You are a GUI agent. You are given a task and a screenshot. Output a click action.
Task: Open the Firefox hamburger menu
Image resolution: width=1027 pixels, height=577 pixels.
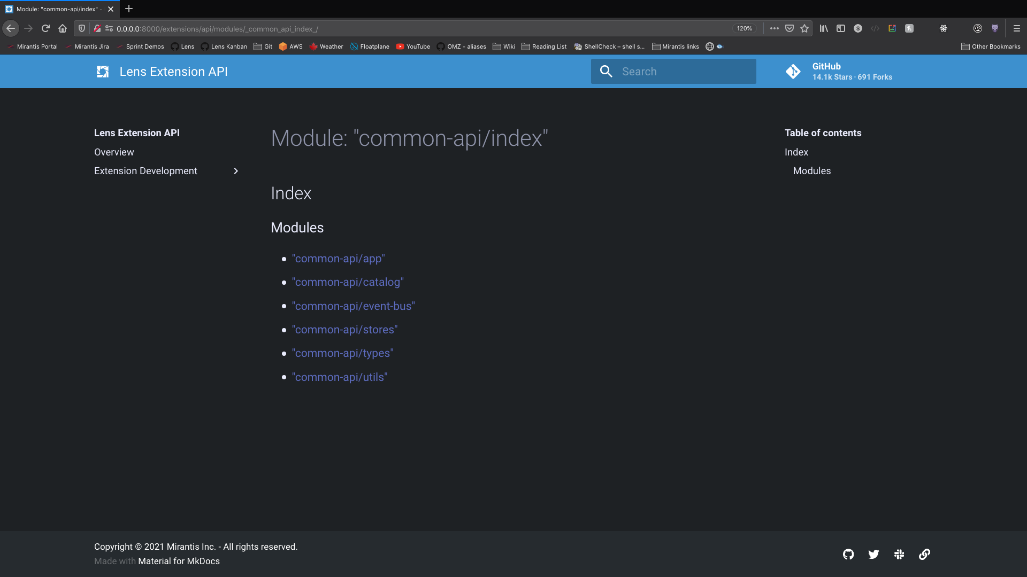(x=1017, y=28)
